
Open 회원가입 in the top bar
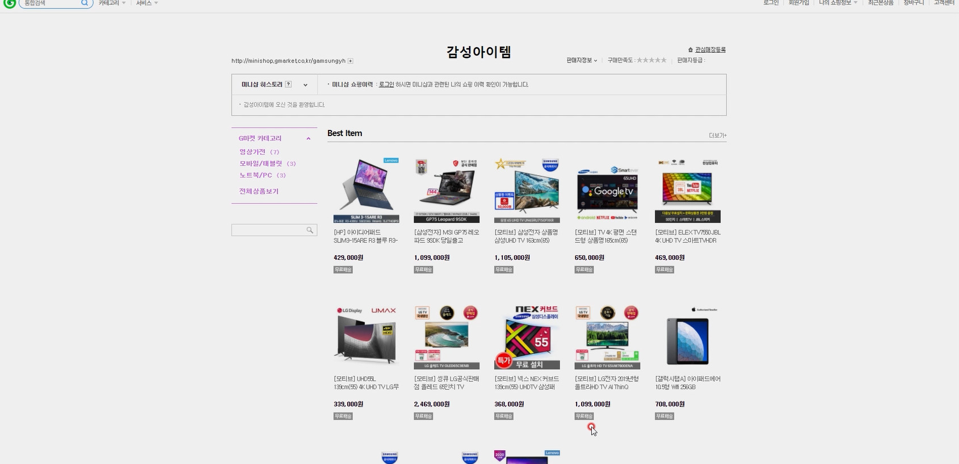[798, 3]
